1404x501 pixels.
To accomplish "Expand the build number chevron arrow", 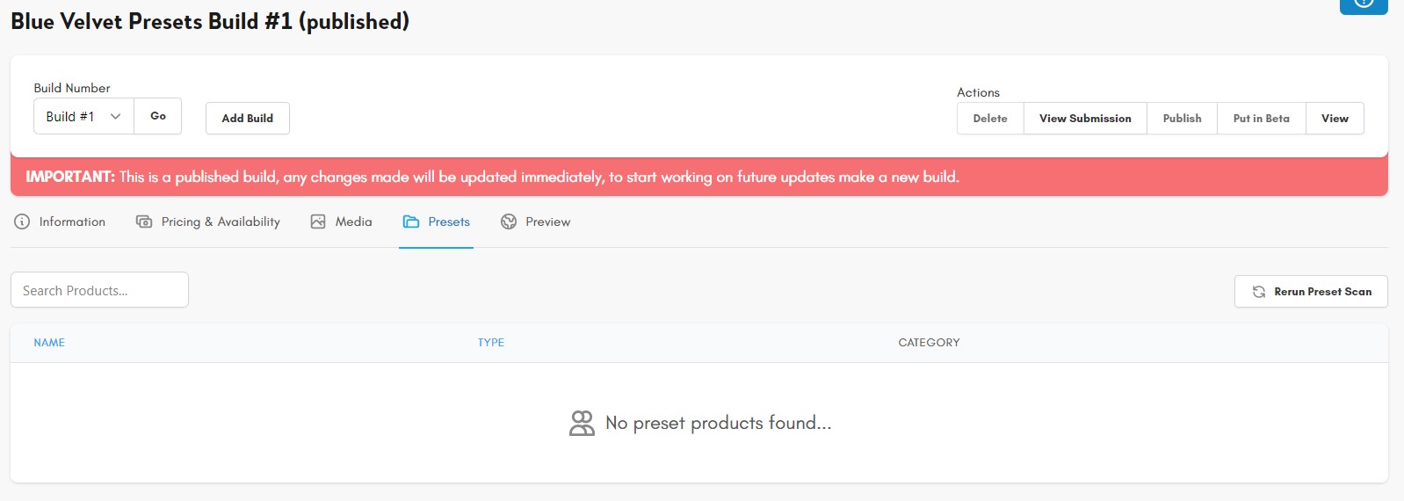I will tap(115, 116).
